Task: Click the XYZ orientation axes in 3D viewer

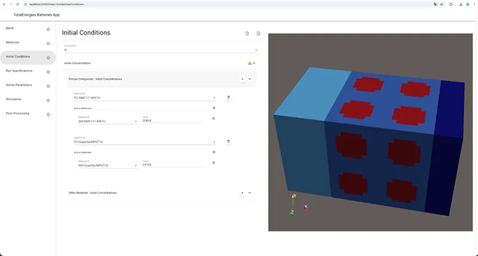Action: [x=298, y=205]
